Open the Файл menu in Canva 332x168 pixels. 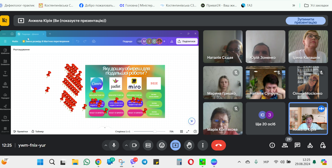click(15, 41)
